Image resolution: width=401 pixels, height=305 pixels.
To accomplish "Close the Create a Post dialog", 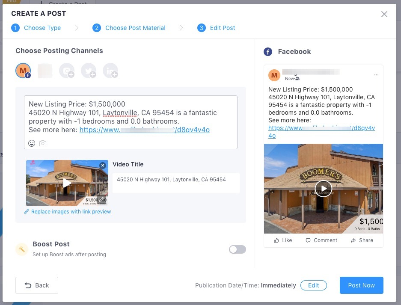I will (x=384, y=14).
